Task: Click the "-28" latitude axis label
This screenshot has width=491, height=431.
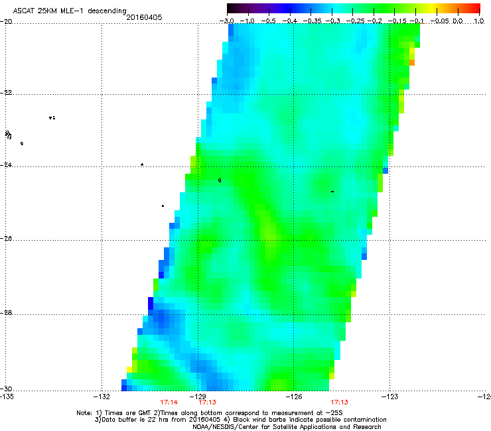Action: point(6,313)
